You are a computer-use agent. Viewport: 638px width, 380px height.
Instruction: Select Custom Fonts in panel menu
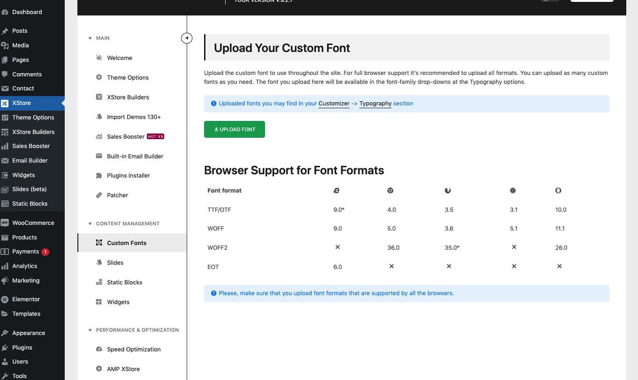tap(132, 243)
